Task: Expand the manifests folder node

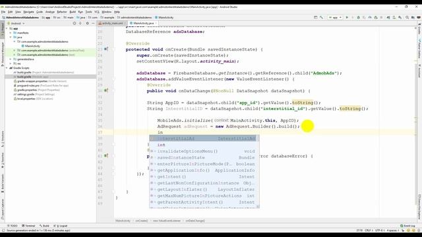Action: click(11, 33)
